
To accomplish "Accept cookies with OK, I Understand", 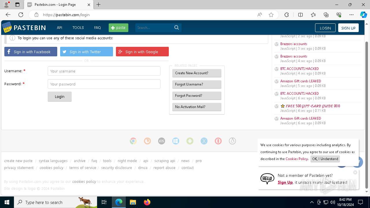I will [x=325, y=159].
